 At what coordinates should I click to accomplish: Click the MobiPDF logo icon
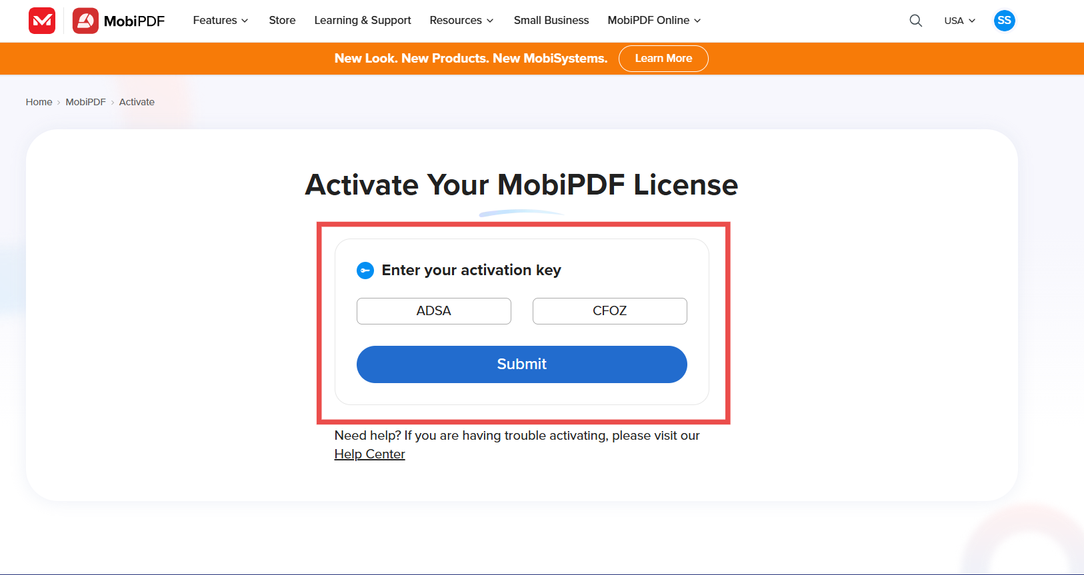point(85,21)
